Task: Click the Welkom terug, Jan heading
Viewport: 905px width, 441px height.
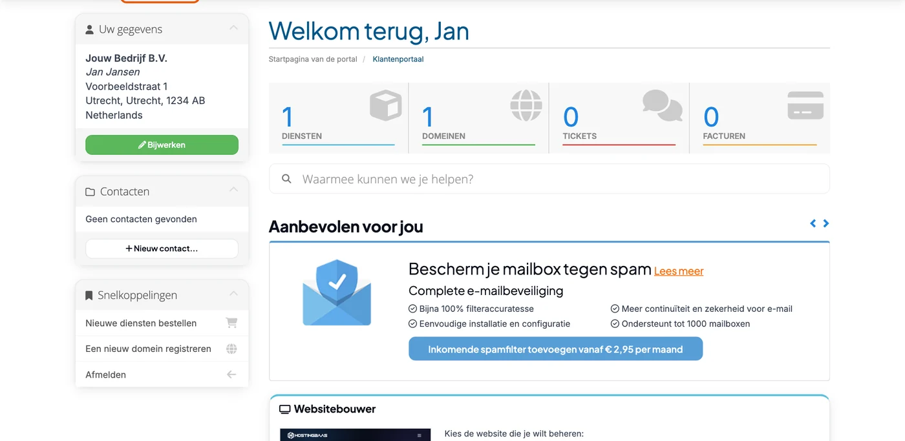Action: click(x=369, y=31)
